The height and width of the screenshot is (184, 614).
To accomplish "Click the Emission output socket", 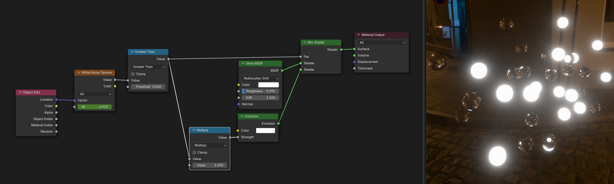I will point(279,123).
